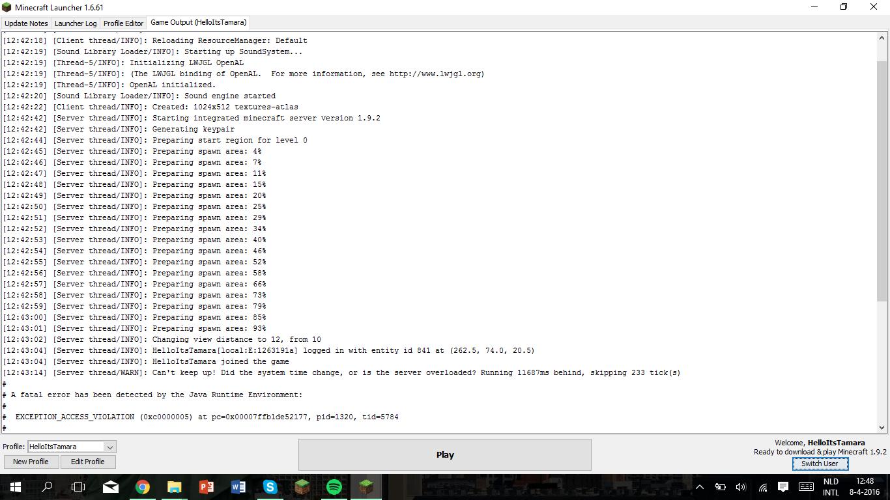Go to the Profile Editor tab
The height and width of the screenshot is (500, 890).
tap(123, 23)
